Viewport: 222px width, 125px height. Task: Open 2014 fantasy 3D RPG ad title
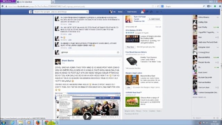click(x=134, y=30)
